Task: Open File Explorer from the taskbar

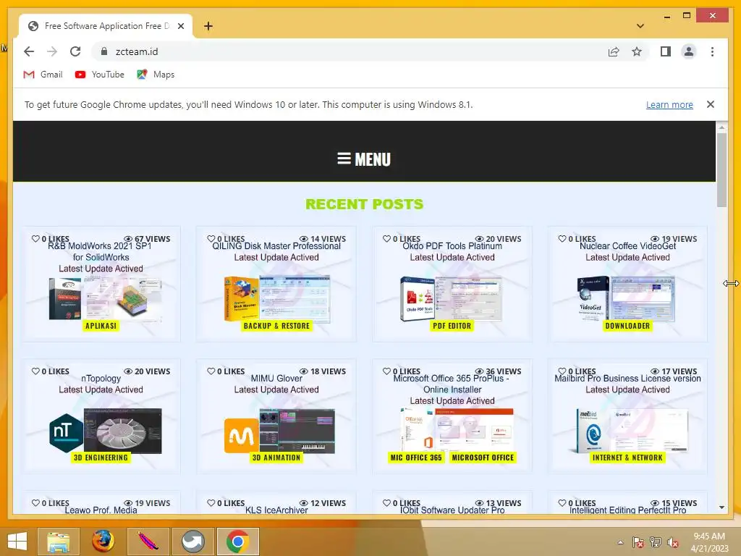Action: [x=58, y=542]
